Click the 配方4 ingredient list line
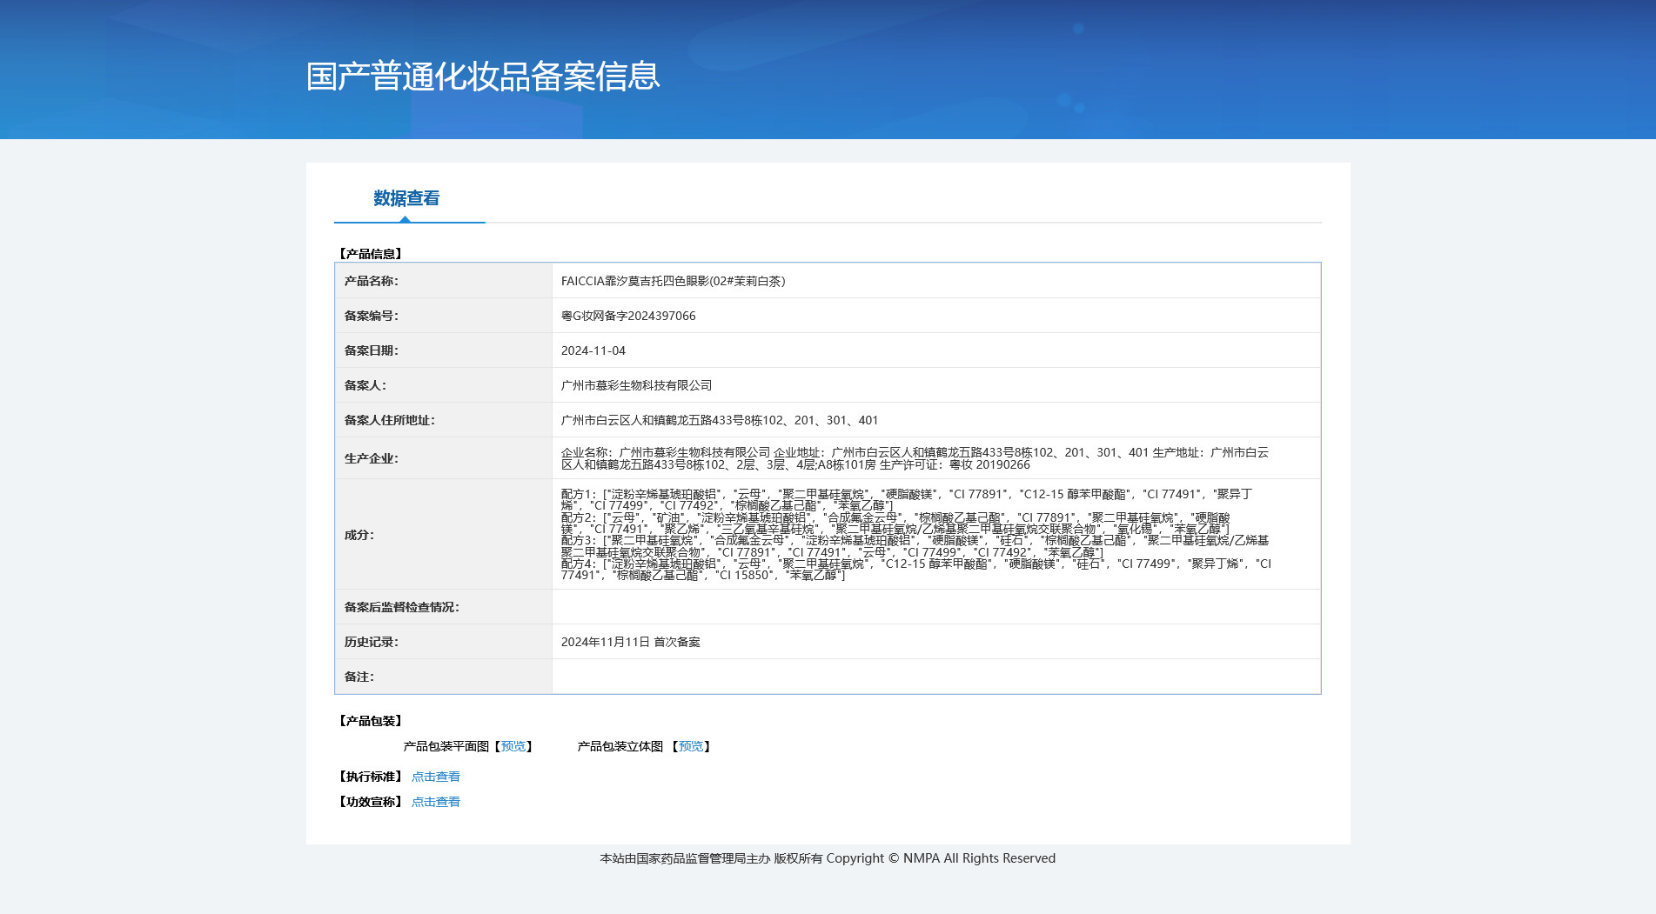The image size is (1656, 914). tap(916, 570)
